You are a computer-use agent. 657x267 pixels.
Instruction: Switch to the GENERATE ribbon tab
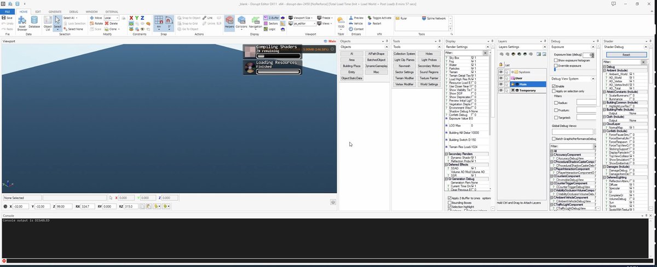coord(55,11)
